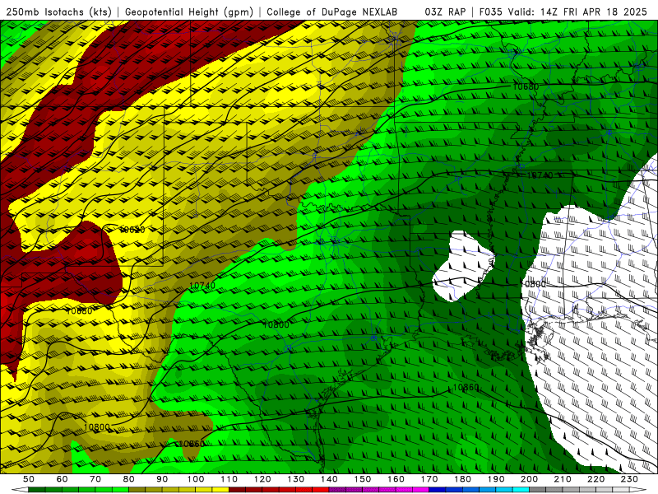Click the 100 value on the color scale

[196, 479]
